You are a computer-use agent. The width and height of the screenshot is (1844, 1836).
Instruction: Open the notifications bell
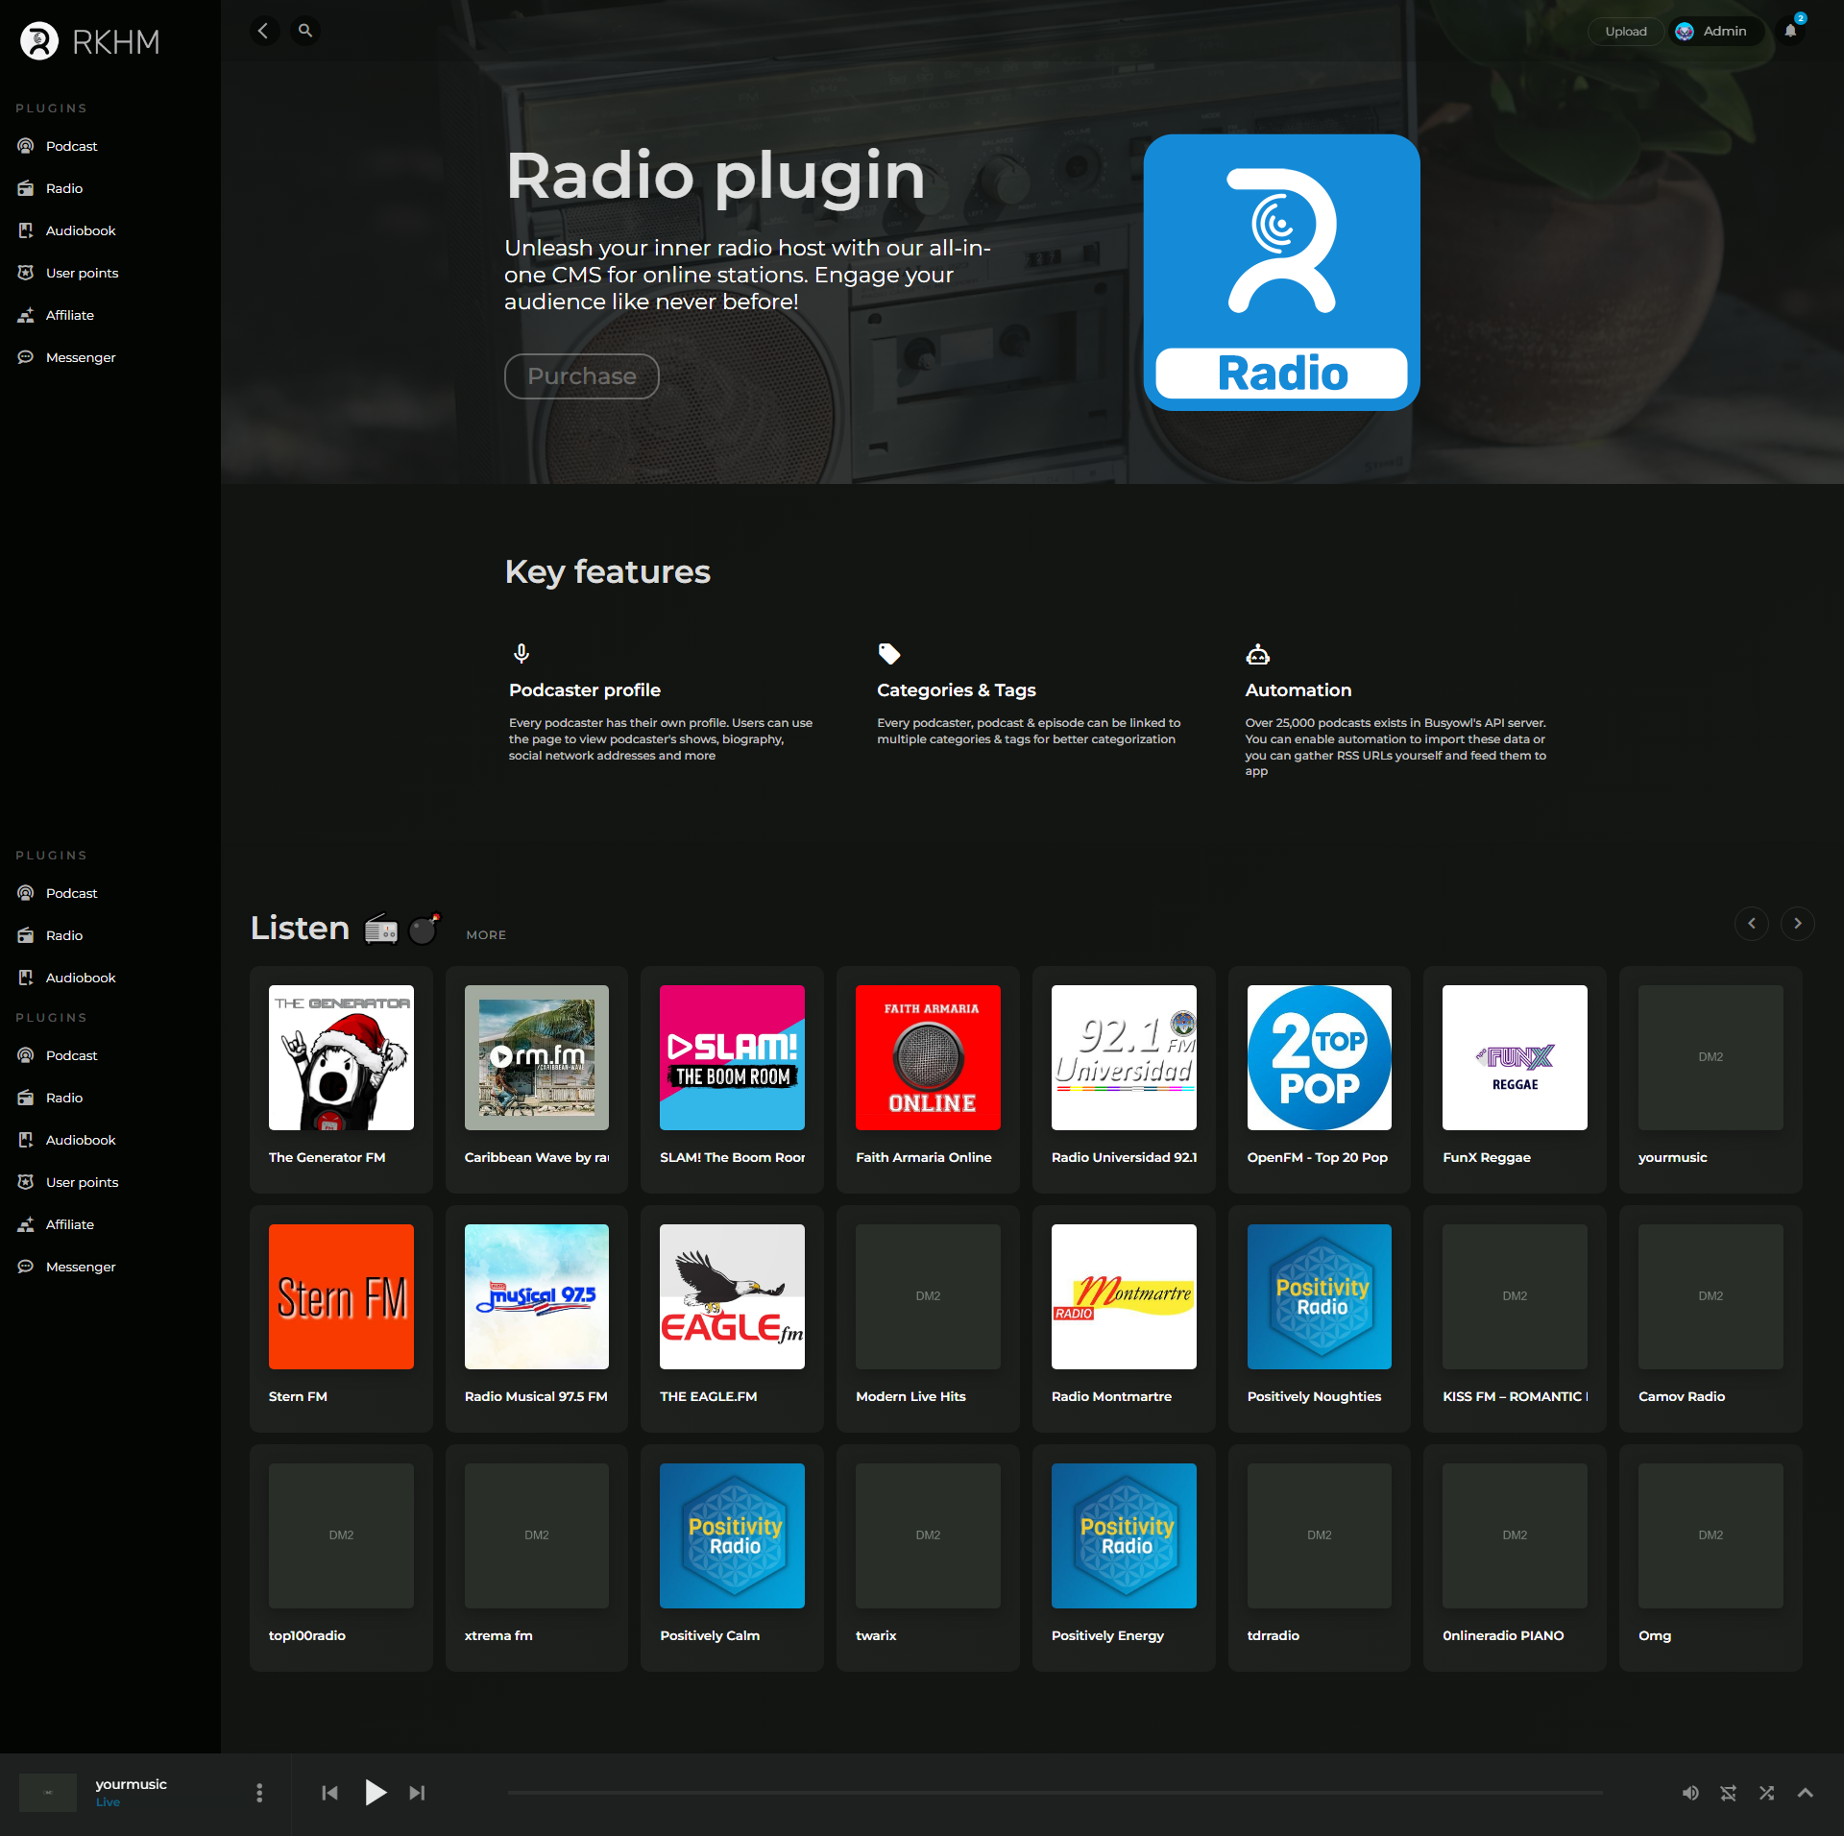(1790, 31)
